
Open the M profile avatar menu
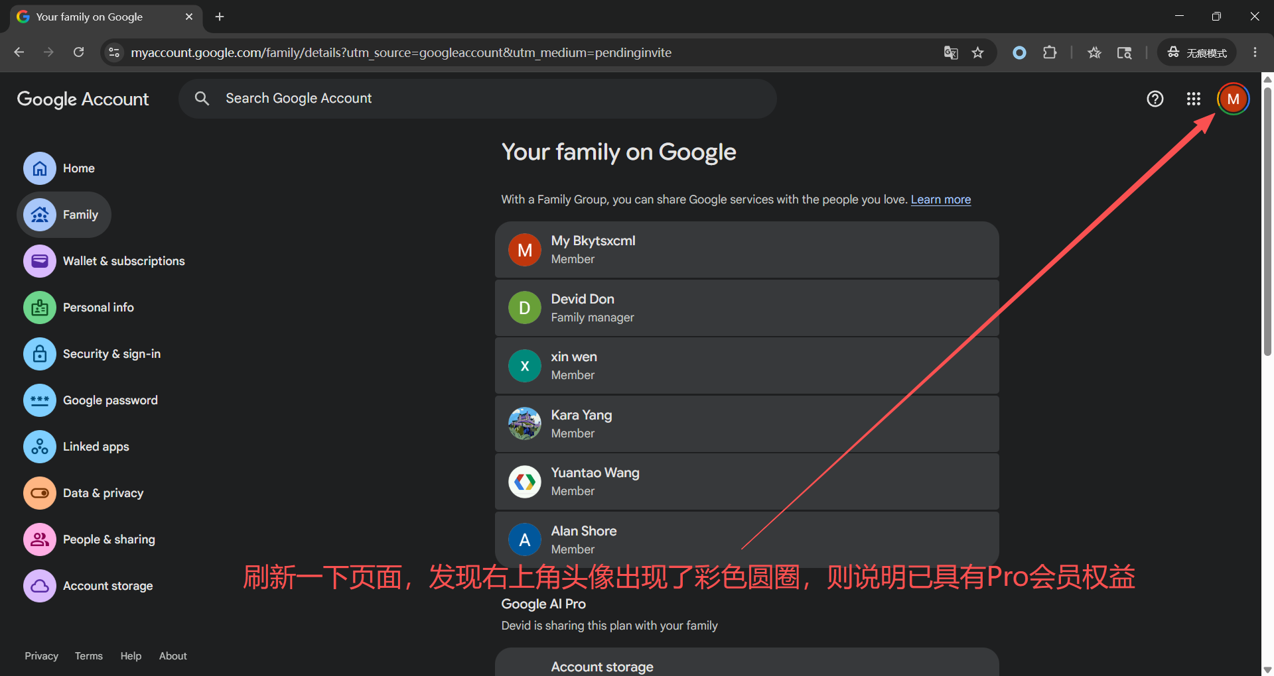pos(1234,99)
